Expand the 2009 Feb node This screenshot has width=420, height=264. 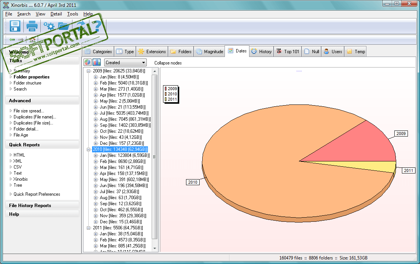[x=95, y=83]
